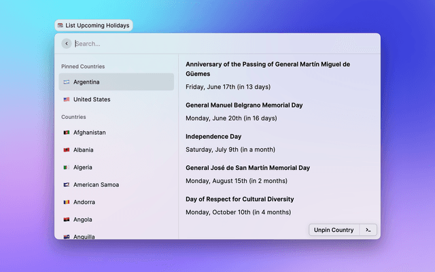Click the United States flag icon
Image resolution: width=435 pixels, height=272 pixels.
(x=67, y=99)
